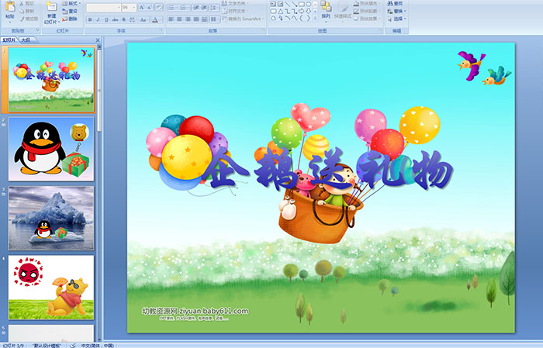Viewport: 543px width, 348px height.
Task: Click Shape Fill (形状填充) button
Action: pyautogui.click(x=366, y=3)
